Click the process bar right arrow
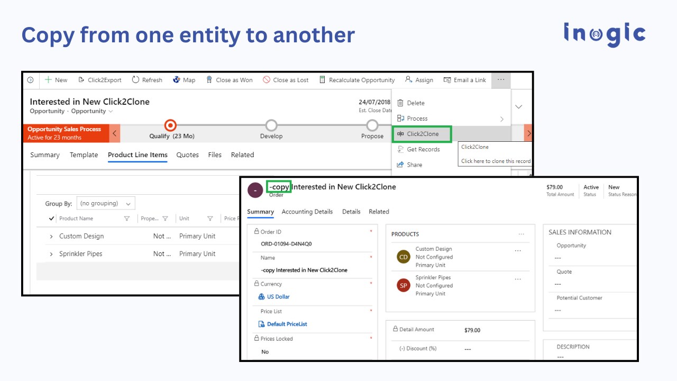 [528, 133]
